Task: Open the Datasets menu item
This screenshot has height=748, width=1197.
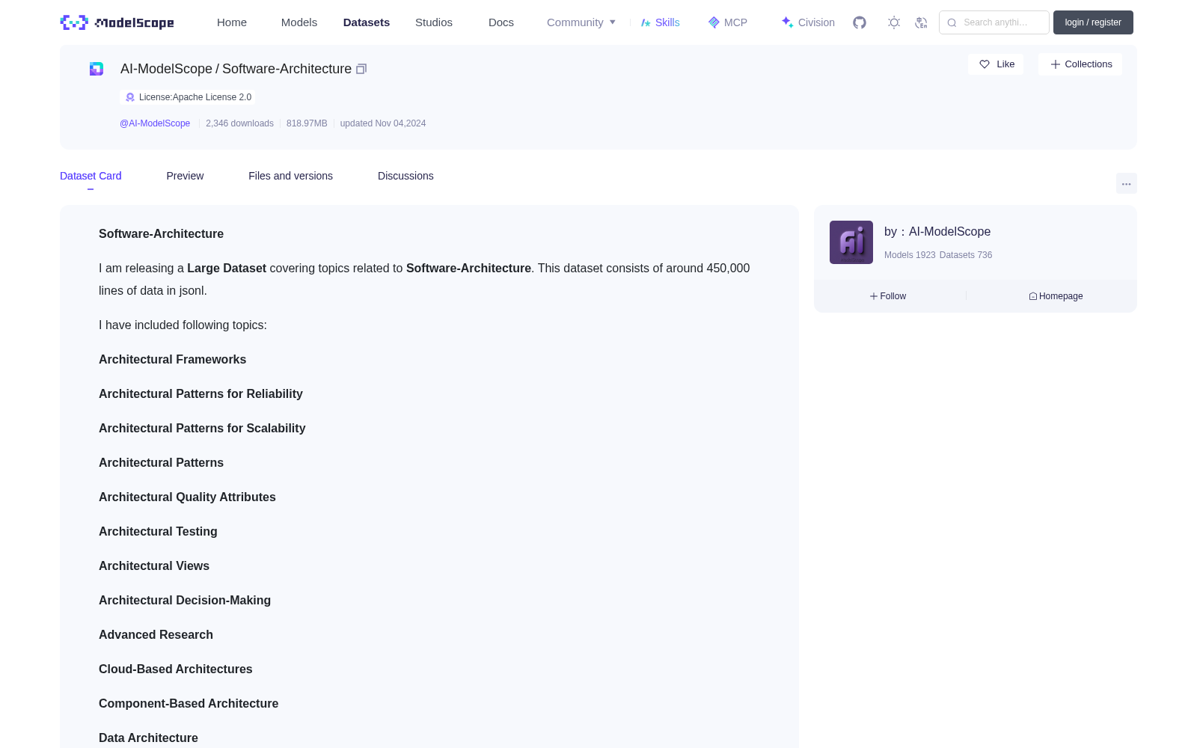Action: (367, 22)
